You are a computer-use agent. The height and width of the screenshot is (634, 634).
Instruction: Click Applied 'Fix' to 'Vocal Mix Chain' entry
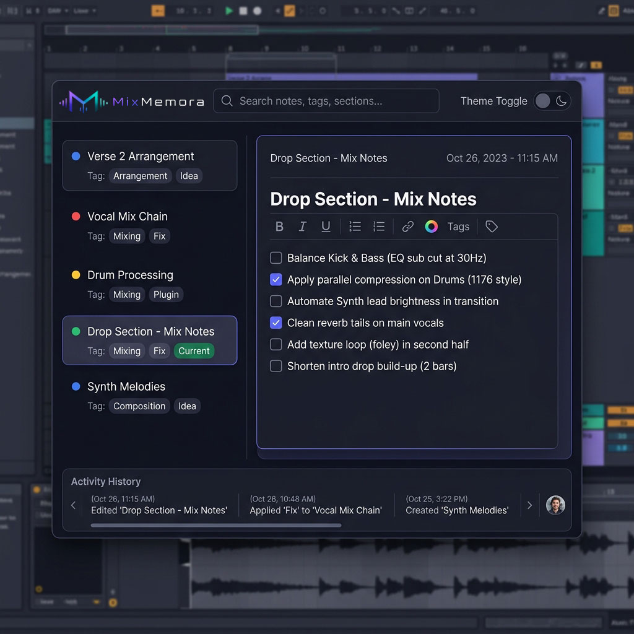click(x=315, y=505)
